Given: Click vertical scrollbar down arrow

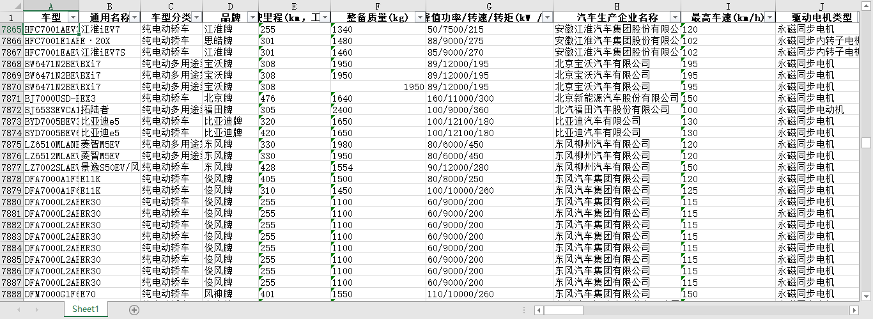Looking at the screenshot, I should pos(867,295).
